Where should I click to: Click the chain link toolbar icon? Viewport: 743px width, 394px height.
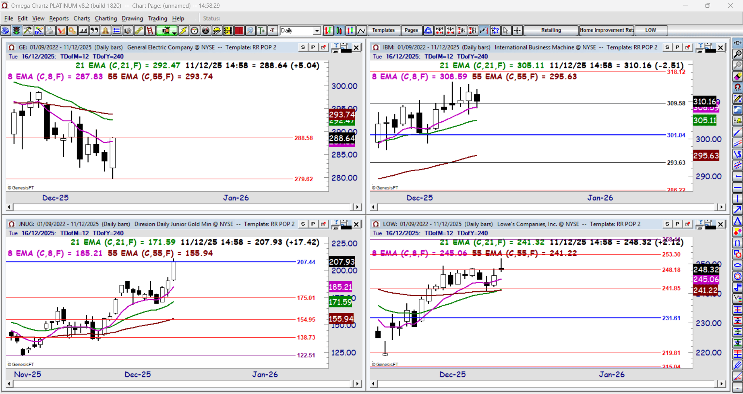[x=139, y=31]
